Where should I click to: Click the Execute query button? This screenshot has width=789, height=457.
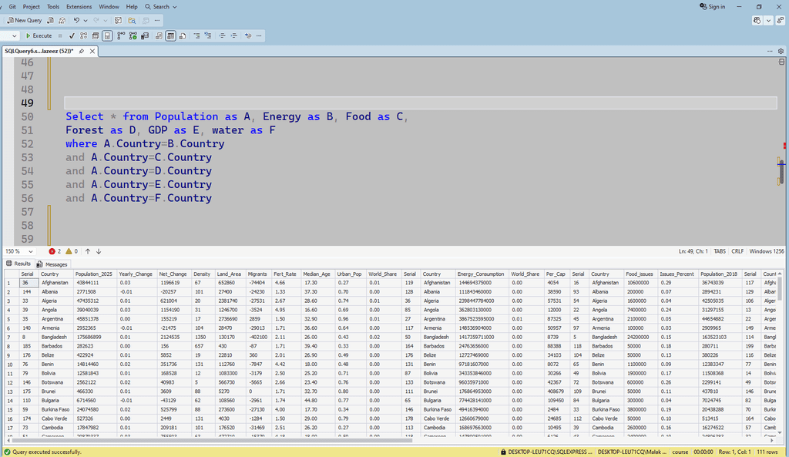click(39, 35)
